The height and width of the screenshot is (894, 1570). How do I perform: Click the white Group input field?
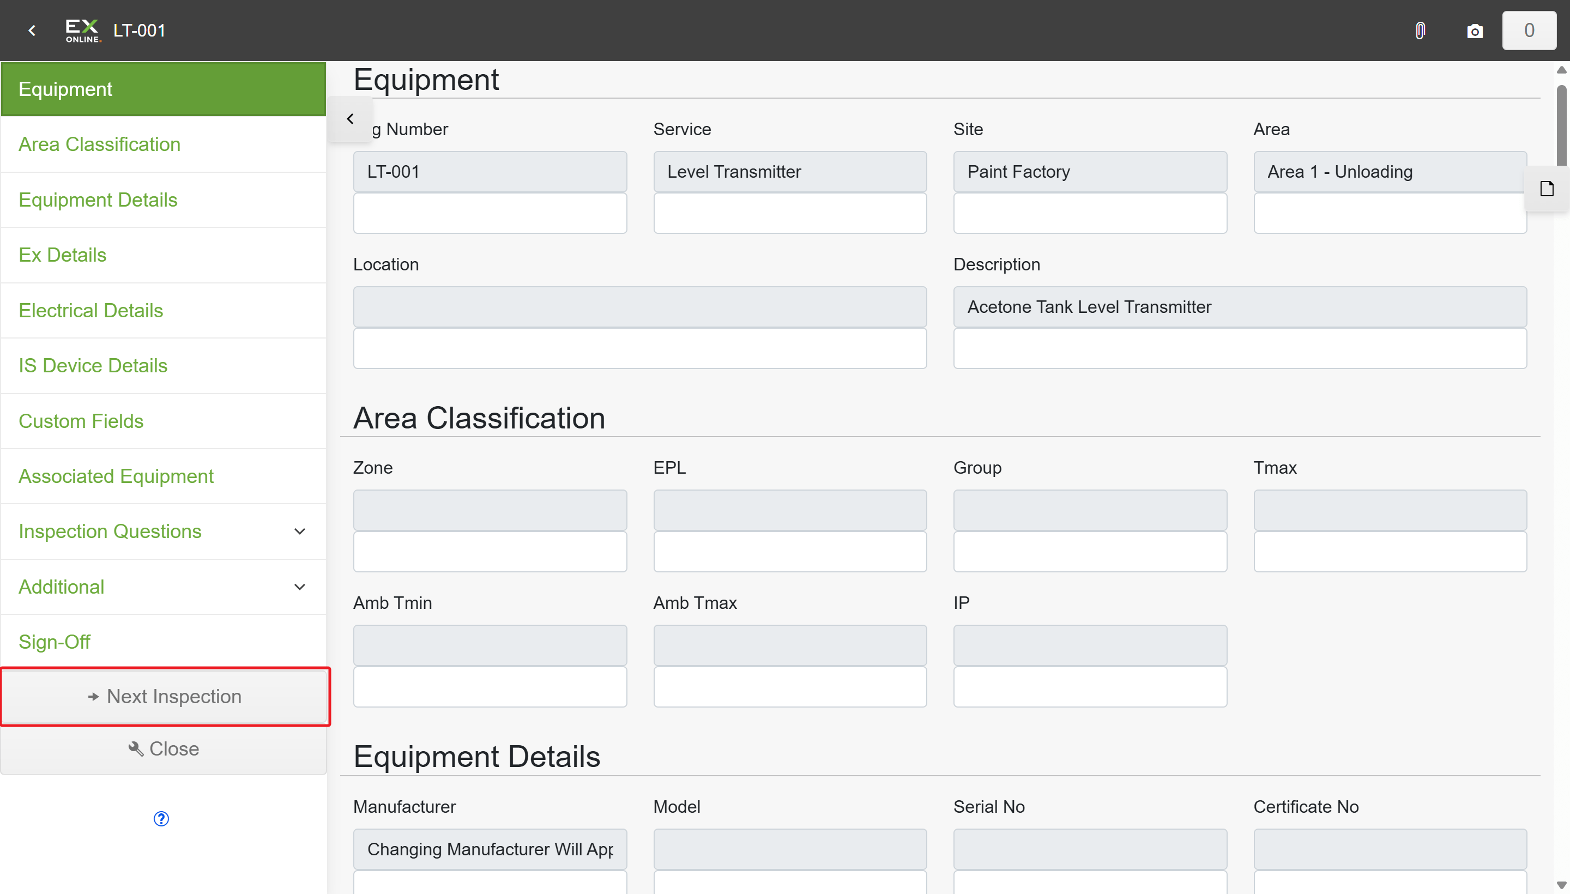[x=1090, y=551]
